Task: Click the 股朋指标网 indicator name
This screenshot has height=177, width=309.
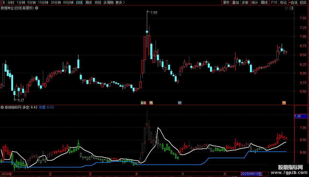Action: [x=13, y=107]
